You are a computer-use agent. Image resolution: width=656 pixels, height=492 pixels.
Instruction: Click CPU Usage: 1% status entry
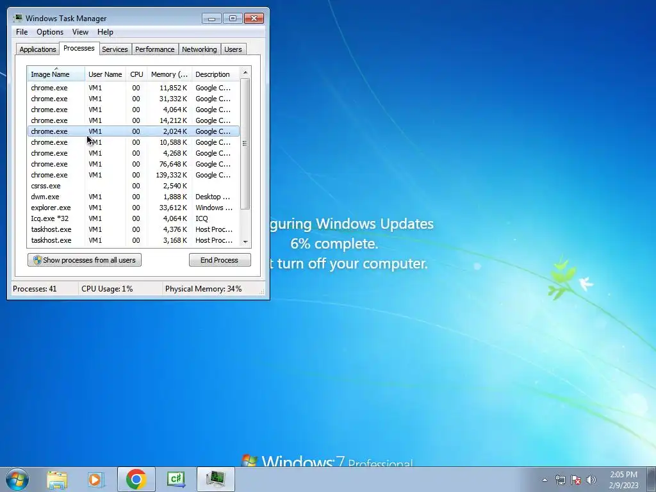(x=107, y=289)
